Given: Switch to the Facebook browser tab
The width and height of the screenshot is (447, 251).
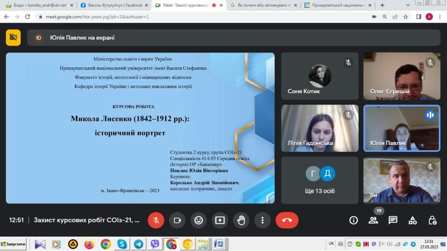Looking at the screenshot, I should [x=113, y=5].
